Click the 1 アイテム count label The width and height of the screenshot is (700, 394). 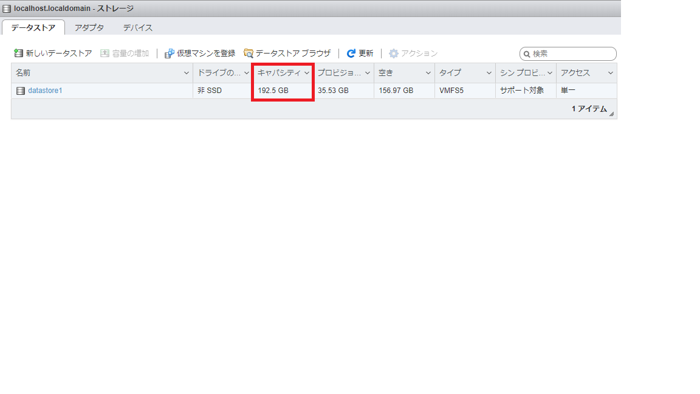click(589, 109)
